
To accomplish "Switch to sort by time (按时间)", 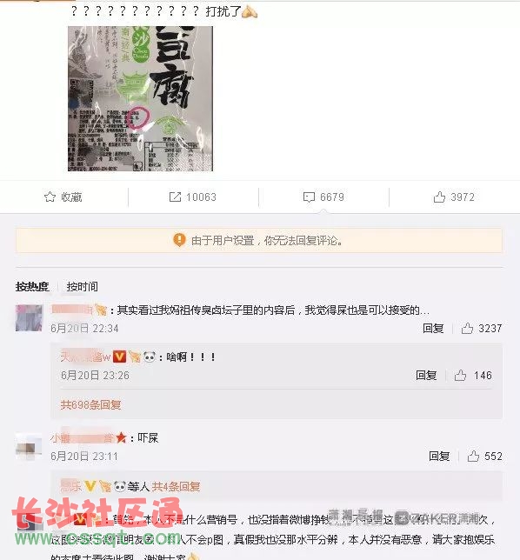I will [x=82, y=286].
